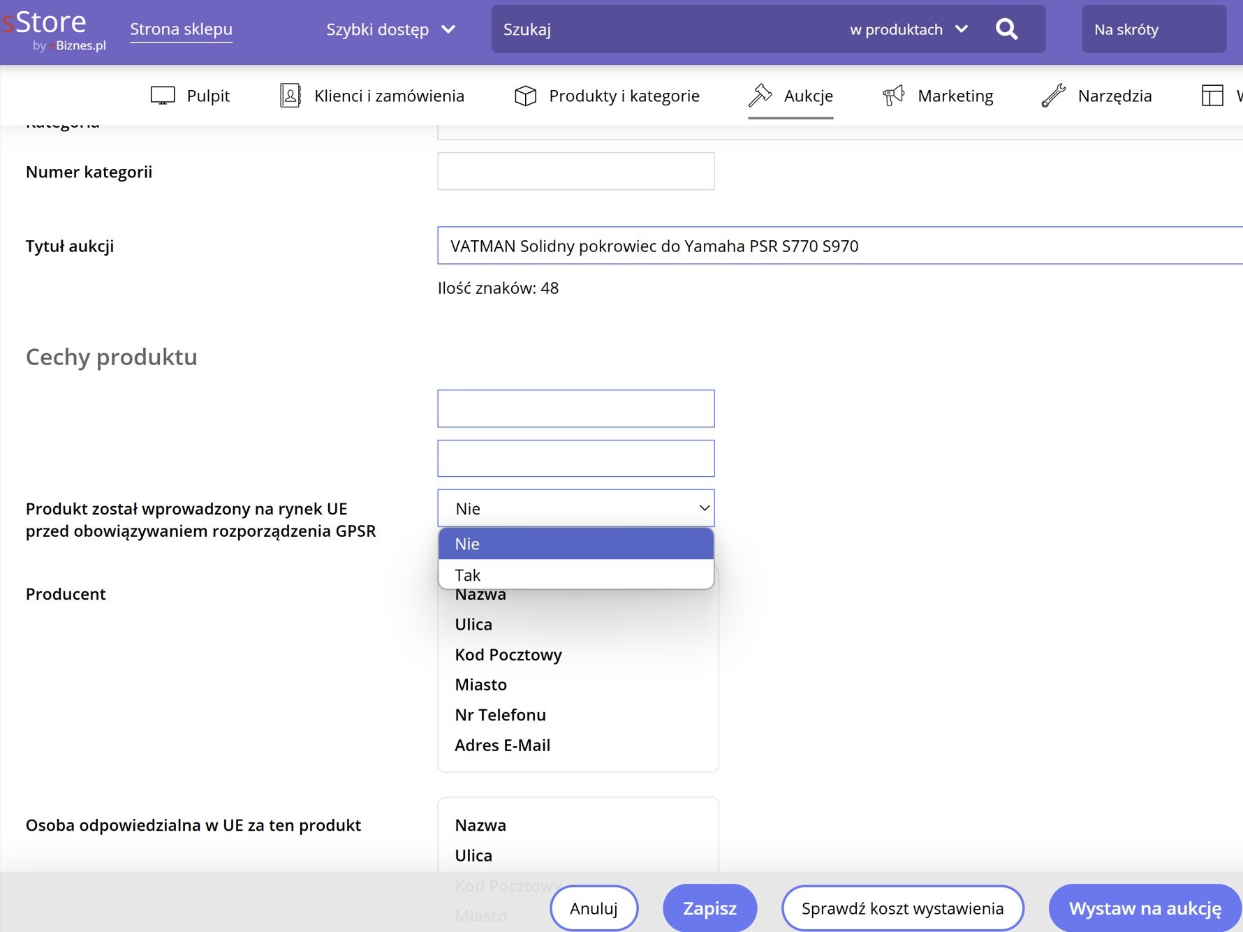Click the magnifying glass search icon
1243x932 pixels.
pos(1006,29)
